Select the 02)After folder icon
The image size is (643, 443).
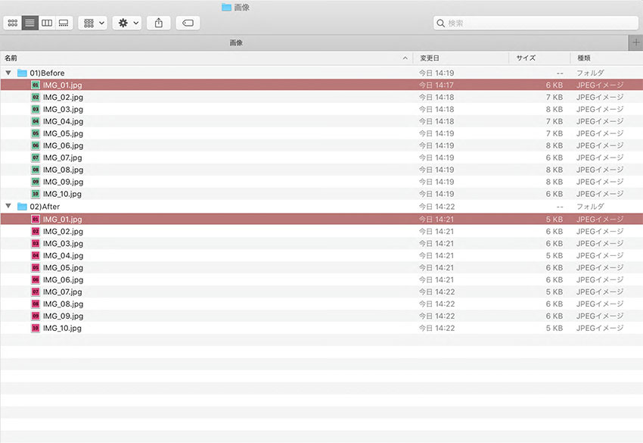click(22, 207)
